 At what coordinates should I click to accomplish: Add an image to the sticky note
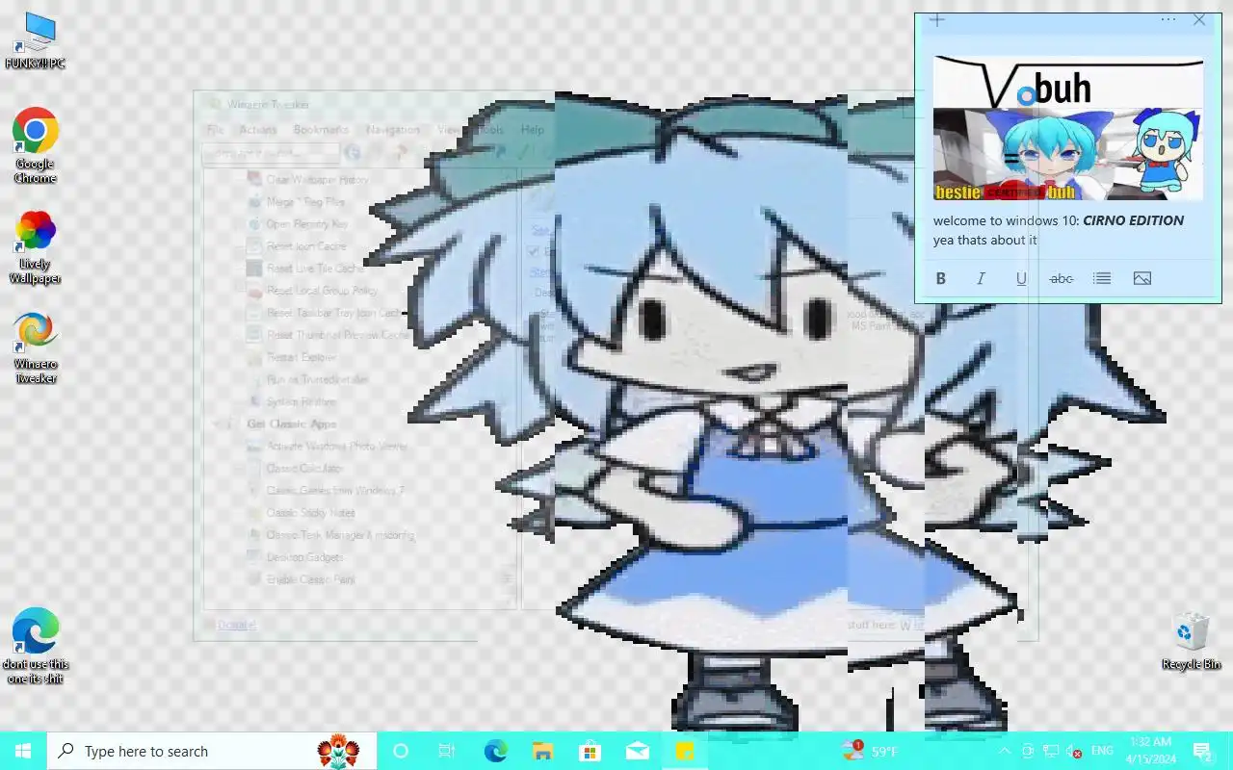point(1142,278)
